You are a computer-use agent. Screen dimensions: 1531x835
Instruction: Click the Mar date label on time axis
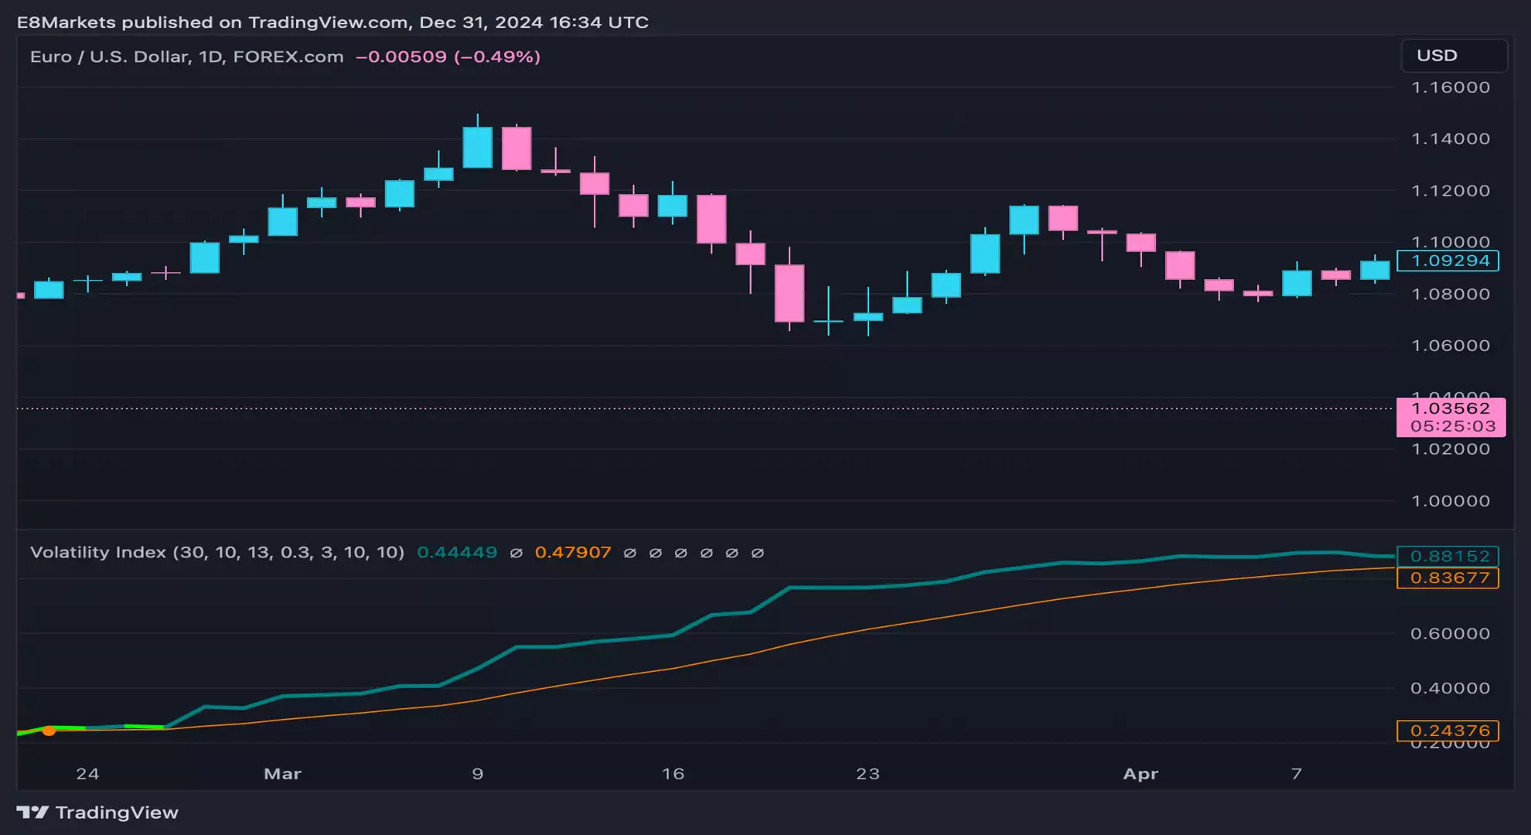[282, 774]
